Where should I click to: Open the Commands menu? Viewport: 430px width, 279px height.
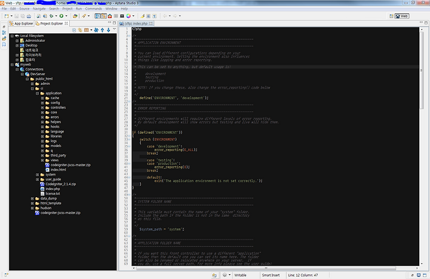click(x=94, y=8)
